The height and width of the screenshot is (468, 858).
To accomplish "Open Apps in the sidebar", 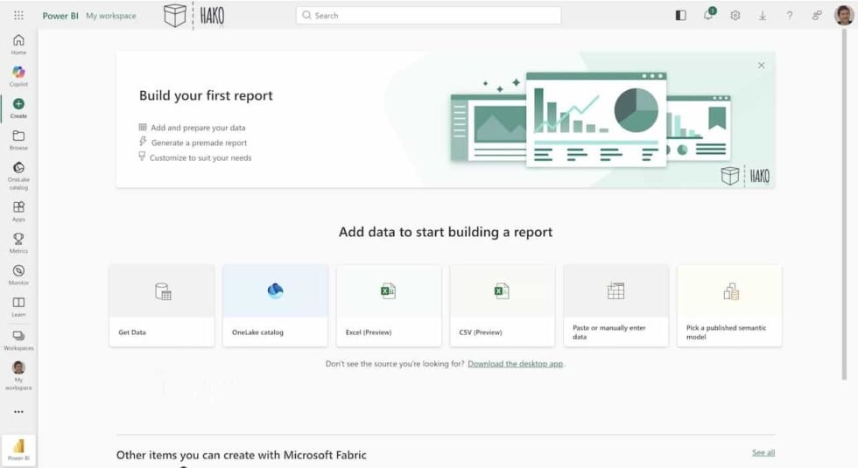I will (18, 211).
